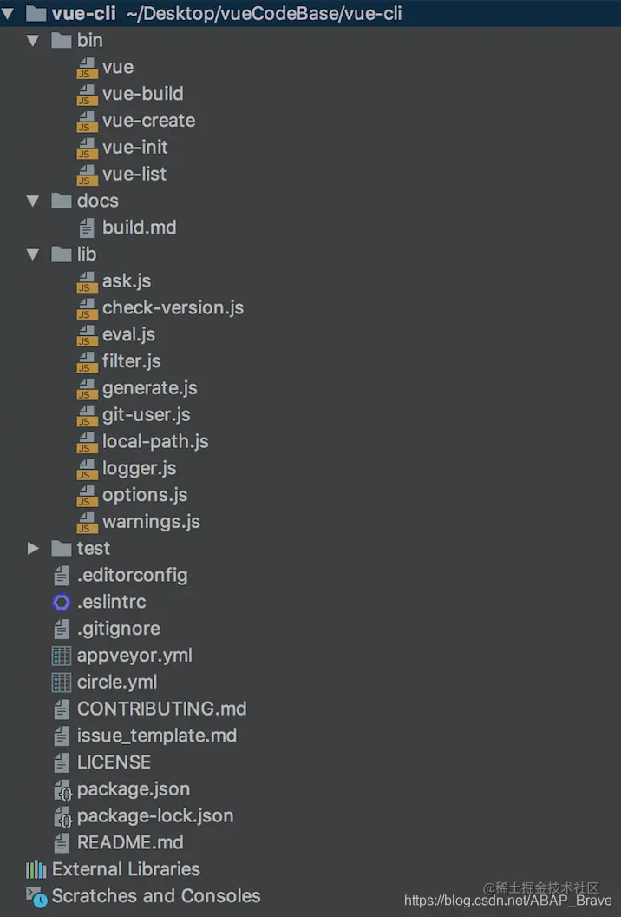Collapse the bin folder arrow
Screen dimensions: 621x917
click(33, 40)
